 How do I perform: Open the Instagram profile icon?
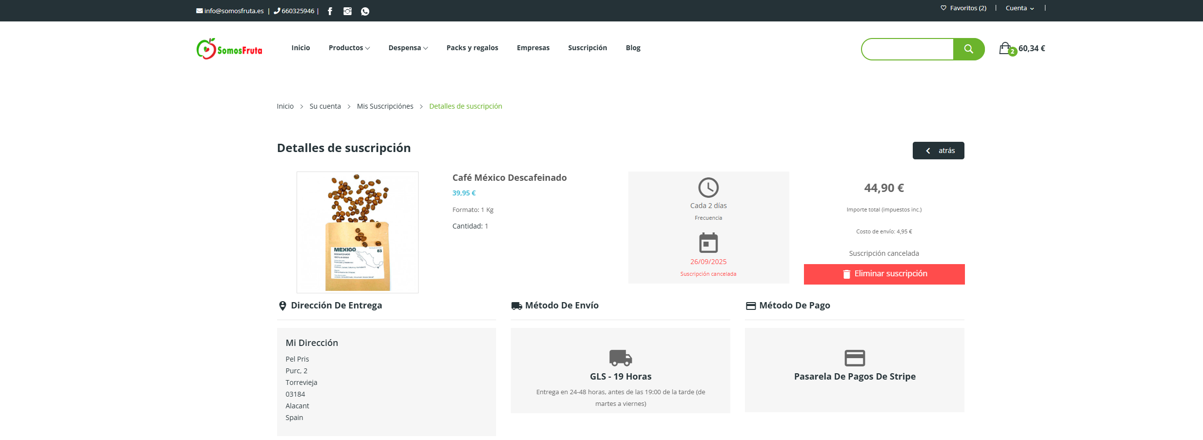tap(347, 11)
